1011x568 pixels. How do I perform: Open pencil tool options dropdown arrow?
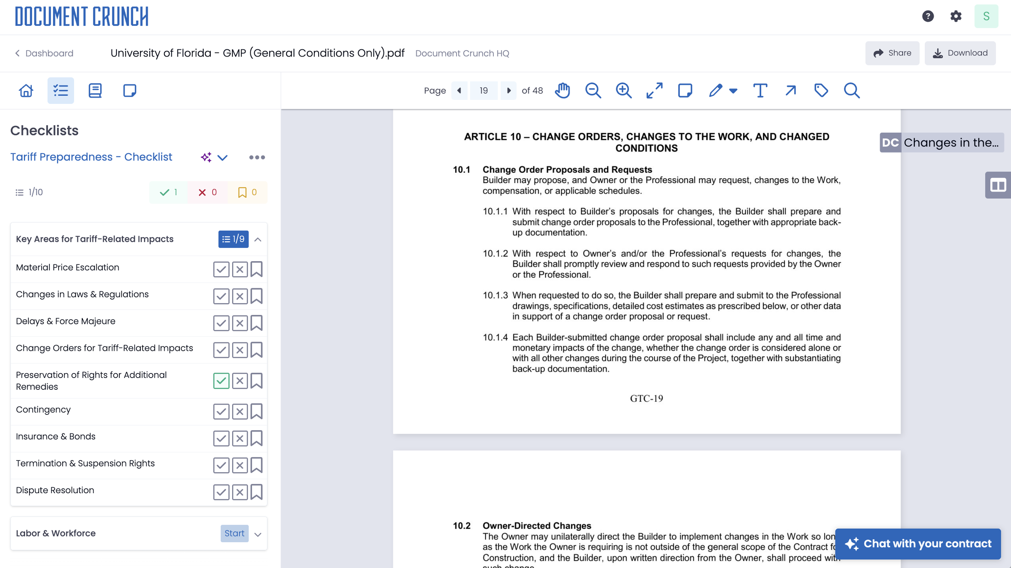pyautogui.click(x=733, y=91)
